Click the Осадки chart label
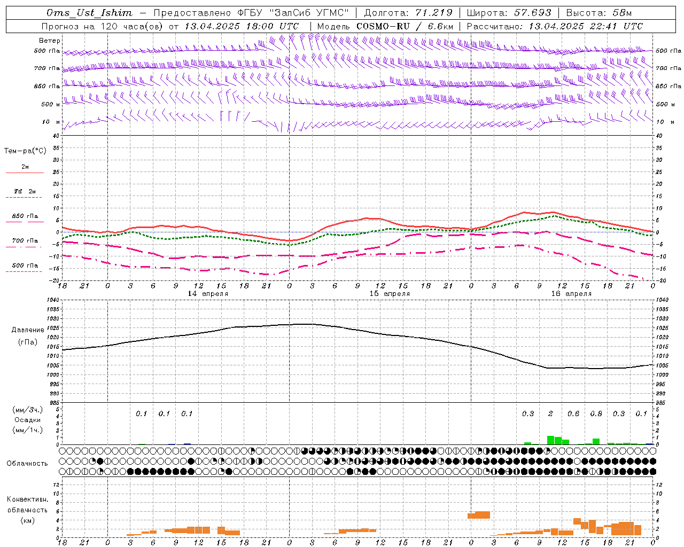This screenshot has height=547, width=684. (27, 420)
